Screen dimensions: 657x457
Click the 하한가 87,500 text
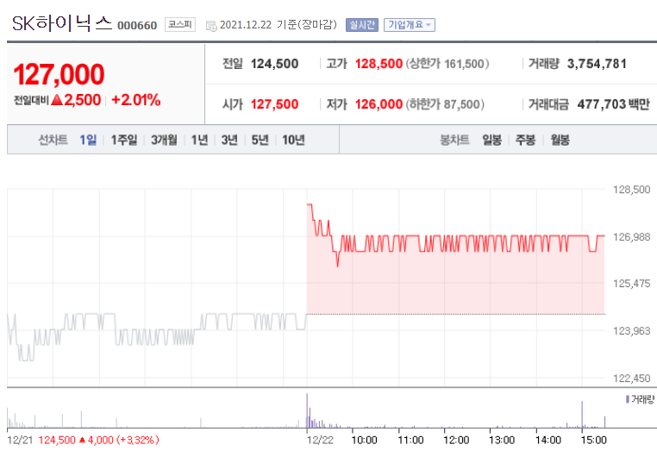click(x=445, y=103)
